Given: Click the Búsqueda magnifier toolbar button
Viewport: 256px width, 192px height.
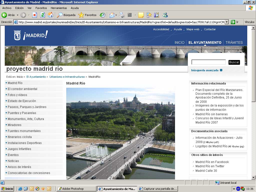Looking at the screenshot, I should (66, 15).
